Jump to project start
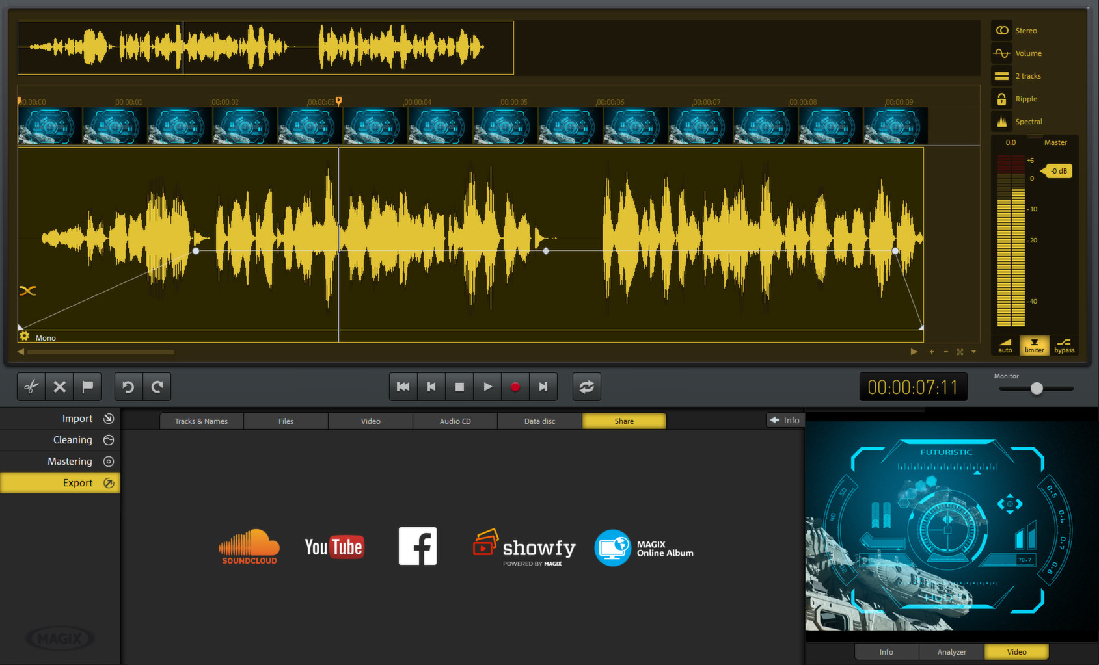1099x665 pixels. tap(403, 387)
